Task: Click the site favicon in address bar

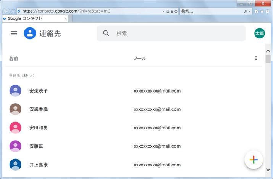Action: [x=19, y=11]
